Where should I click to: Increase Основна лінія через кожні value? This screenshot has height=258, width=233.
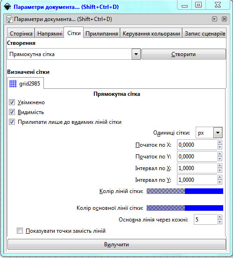pos(220,217)
